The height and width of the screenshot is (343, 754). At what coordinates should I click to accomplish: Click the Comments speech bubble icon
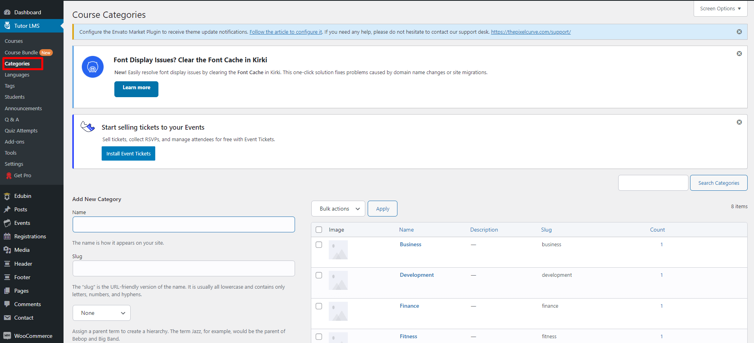[x=7, y=304]
